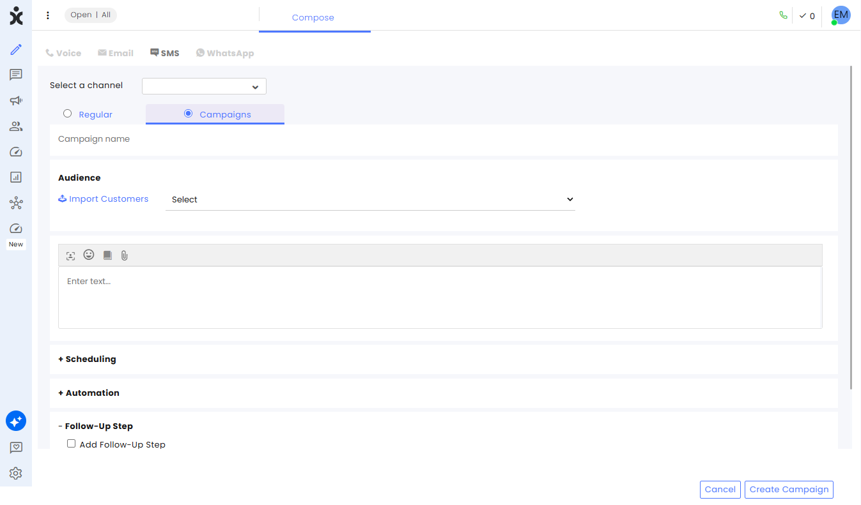
Task: Open the conversations chat icon in sidebar
Action: point(16,75)
